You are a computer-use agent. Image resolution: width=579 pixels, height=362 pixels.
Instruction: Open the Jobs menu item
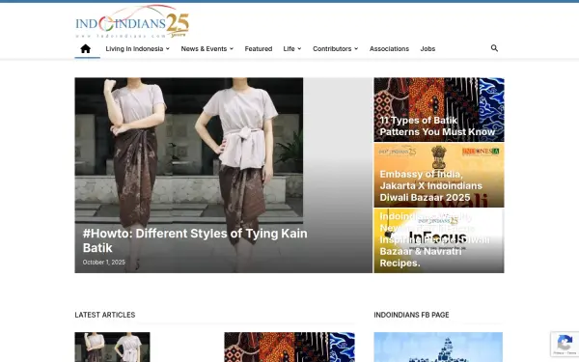pyautogui.click(x=427, y=49)
